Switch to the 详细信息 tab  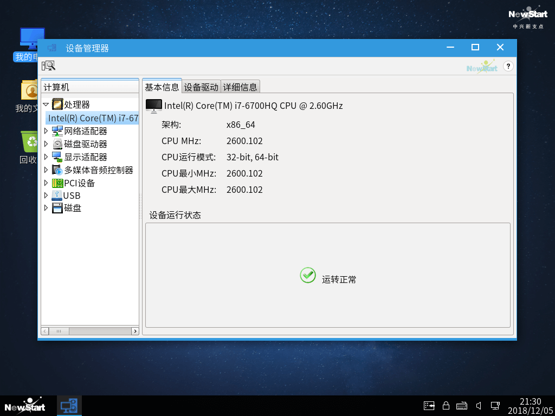240,87
